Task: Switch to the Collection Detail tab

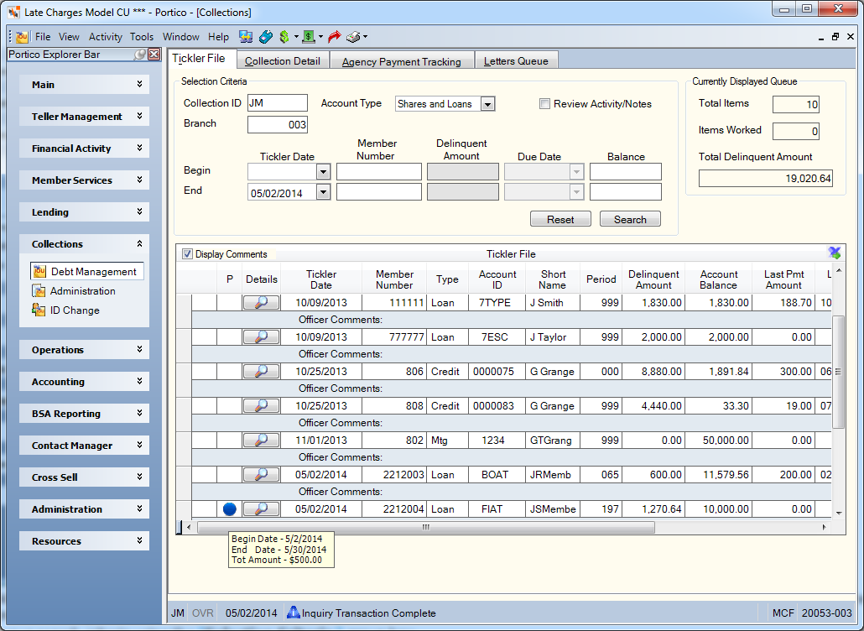Action: point(283,60)
